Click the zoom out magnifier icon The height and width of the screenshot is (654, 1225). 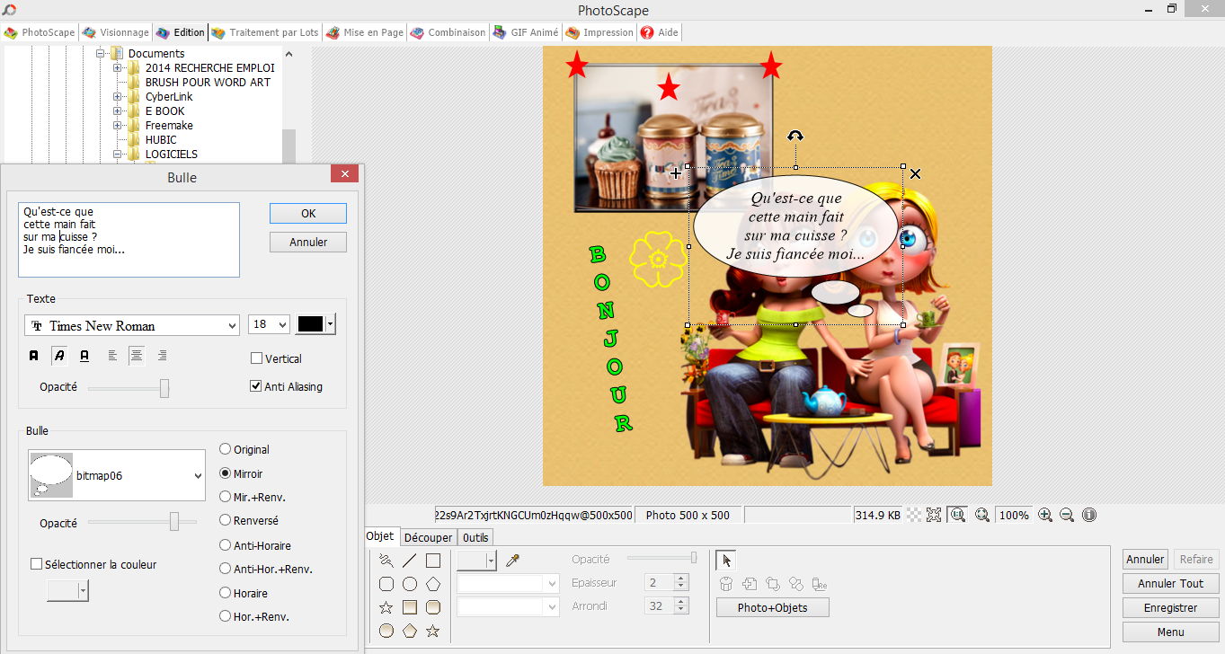[1067, 516]
